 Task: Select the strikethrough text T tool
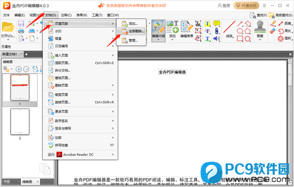coord(207,31)
